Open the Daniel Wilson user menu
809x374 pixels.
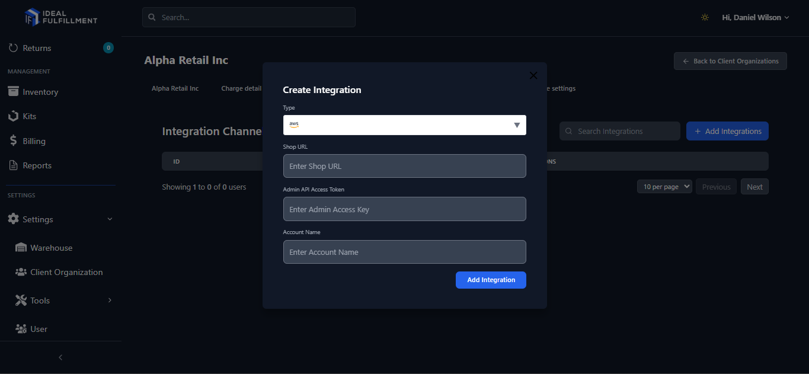tap(755, 18)
